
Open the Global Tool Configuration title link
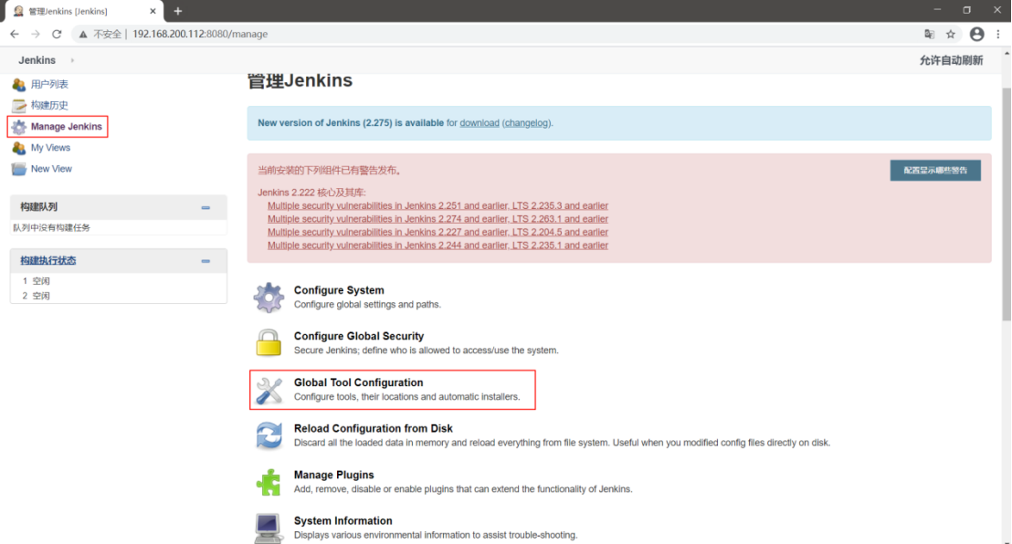point(358,382)
